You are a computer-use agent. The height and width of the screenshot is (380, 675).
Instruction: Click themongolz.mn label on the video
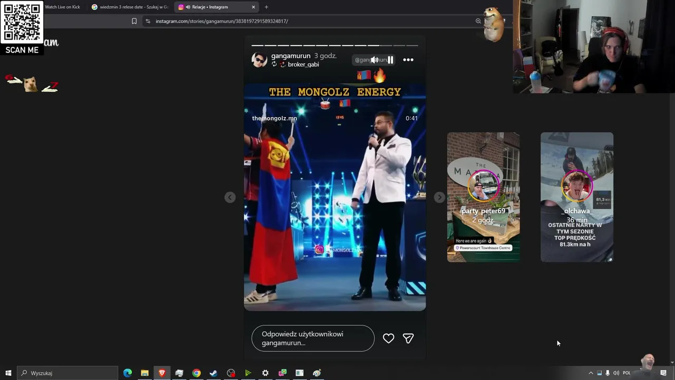(x=274, y=118)
